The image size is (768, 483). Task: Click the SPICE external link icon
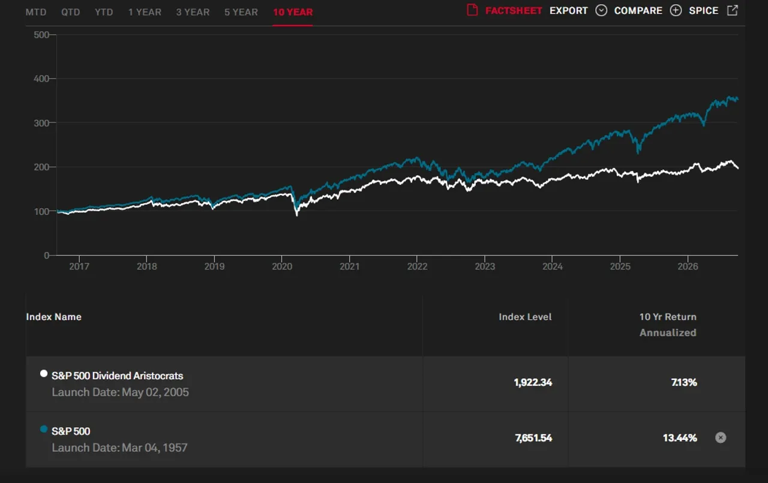tap(732, 10)
